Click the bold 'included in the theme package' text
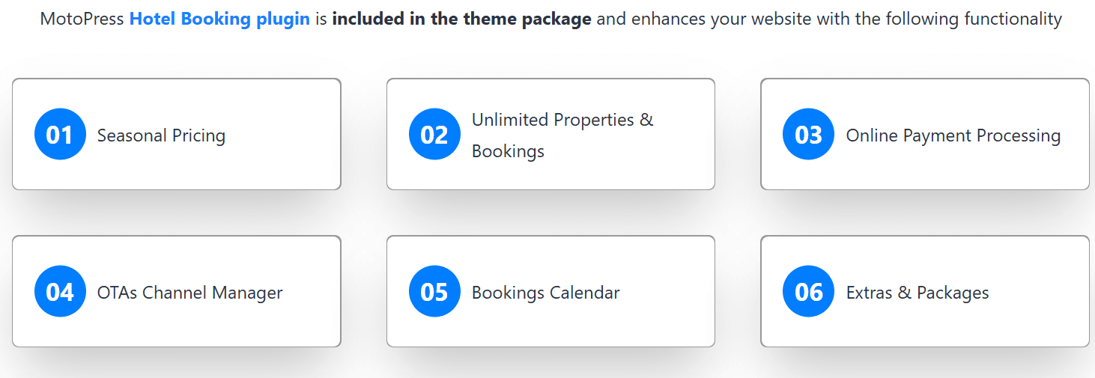1095x378 pixels. tap(461, 19)
